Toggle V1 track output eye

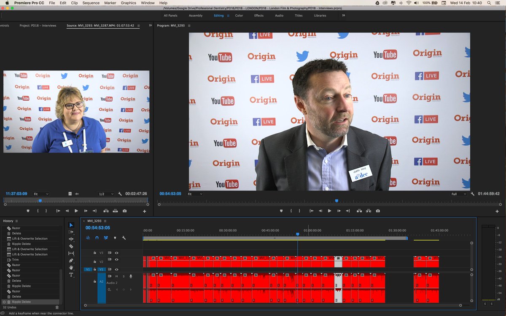coord(116,269)
